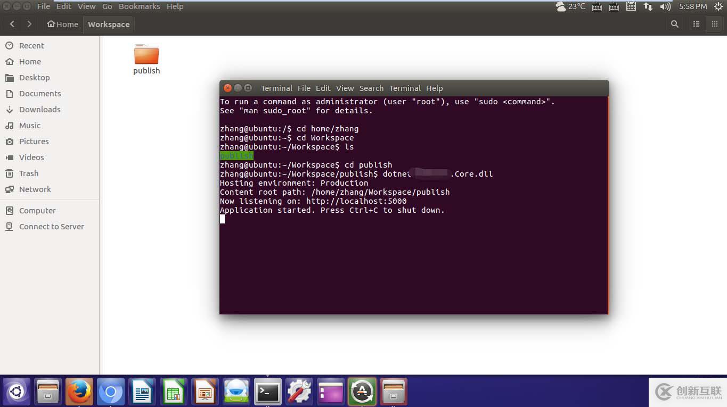Switch Files to icon grid view

[x=715, y=24]
